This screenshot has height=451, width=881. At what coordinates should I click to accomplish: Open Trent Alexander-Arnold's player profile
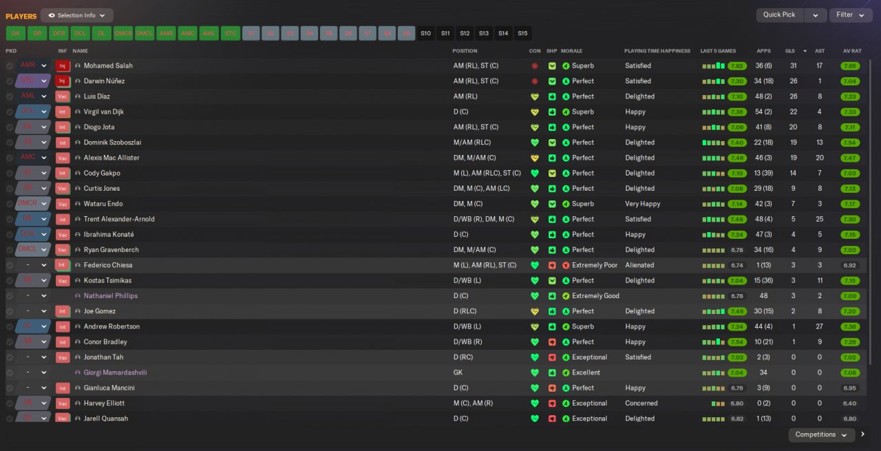tap(119, 219)
